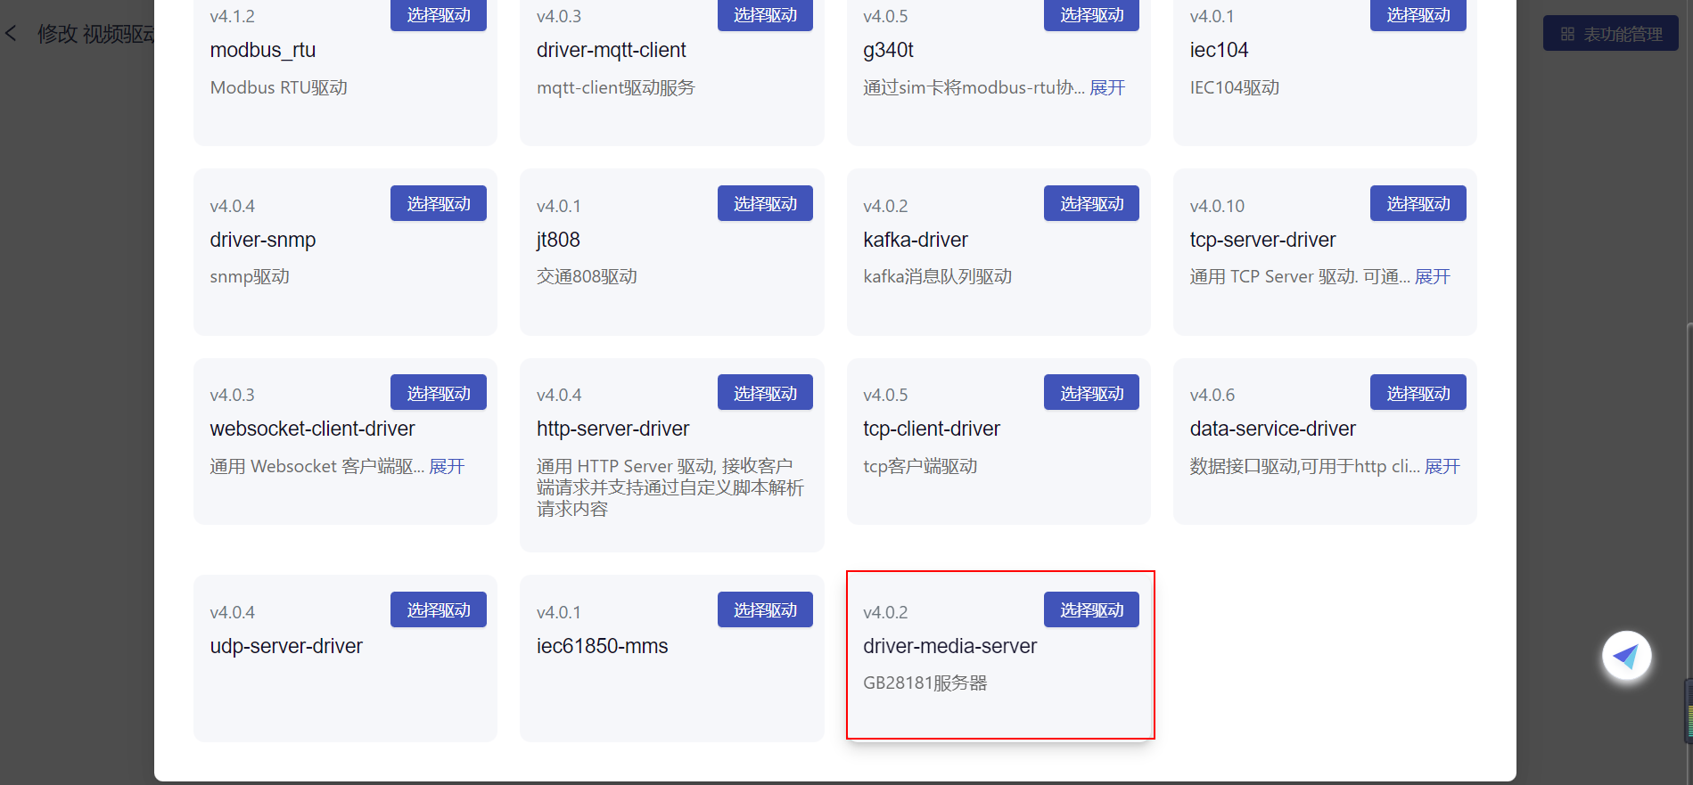Expand the g340t description

1107,87
